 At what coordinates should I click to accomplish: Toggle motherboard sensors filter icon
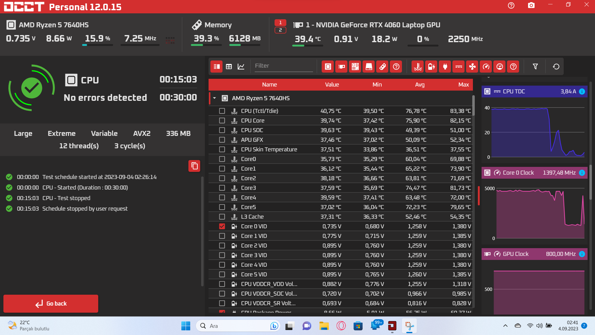coord(355,67)
